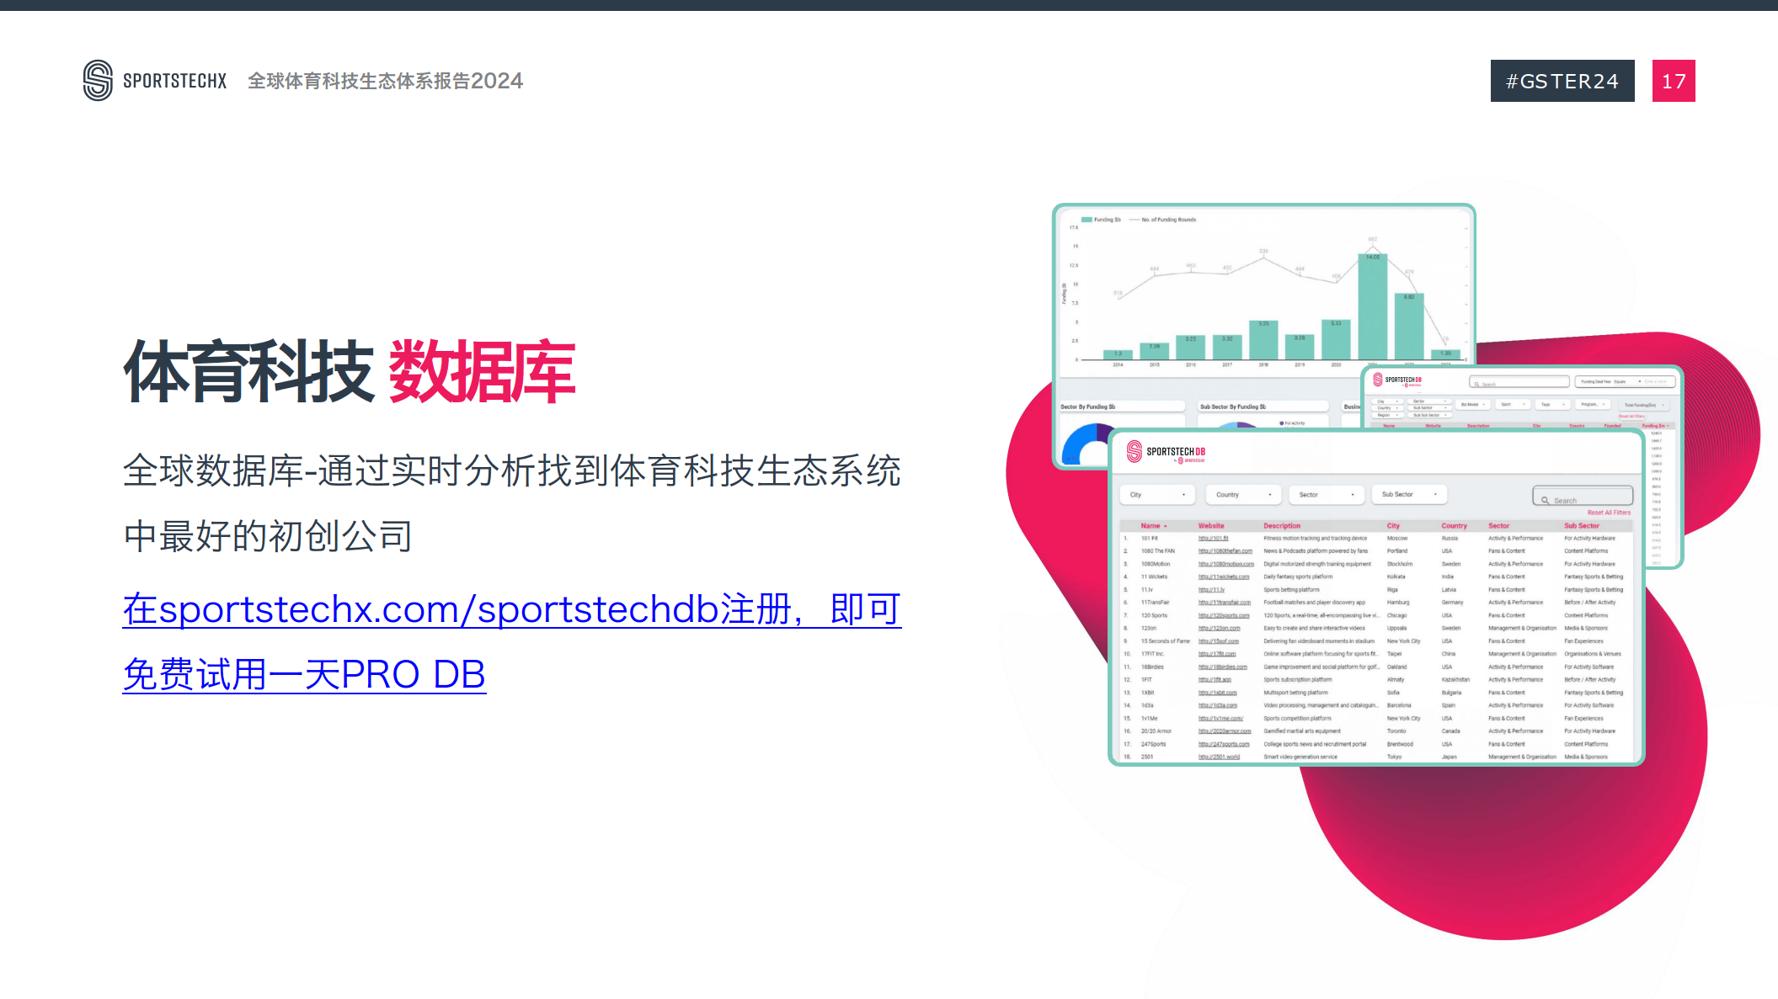Click the City column header in the table
This screenshot has height=999, width=1778.
click(x=1393, y=526)
